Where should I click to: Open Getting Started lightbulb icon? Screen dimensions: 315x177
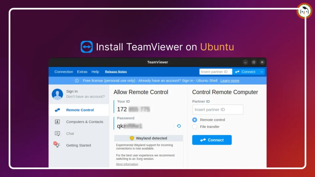tap(57, 145)
